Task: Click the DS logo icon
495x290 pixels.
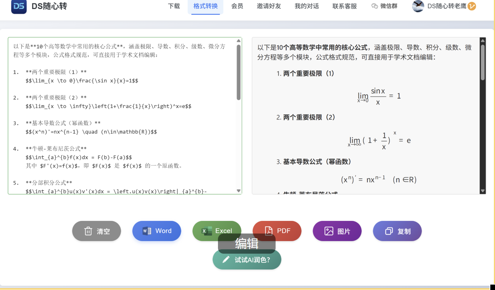Action: click(19, 6)
